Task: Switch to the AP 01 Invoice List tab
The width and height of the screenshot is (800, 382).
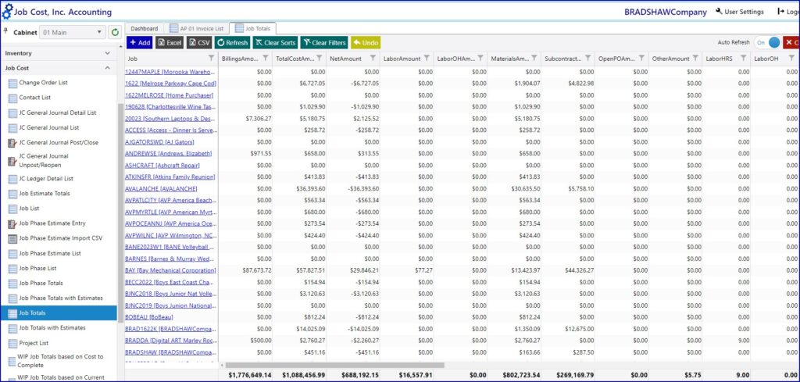Action: point(196,29)
